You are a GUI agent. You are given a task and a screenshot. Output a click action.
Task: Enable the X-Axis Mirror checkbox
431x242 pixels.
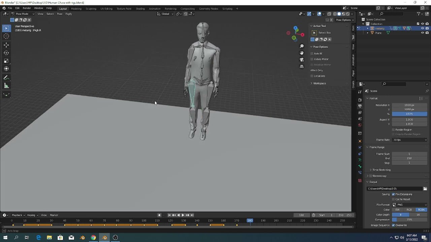tap(312, 59)
